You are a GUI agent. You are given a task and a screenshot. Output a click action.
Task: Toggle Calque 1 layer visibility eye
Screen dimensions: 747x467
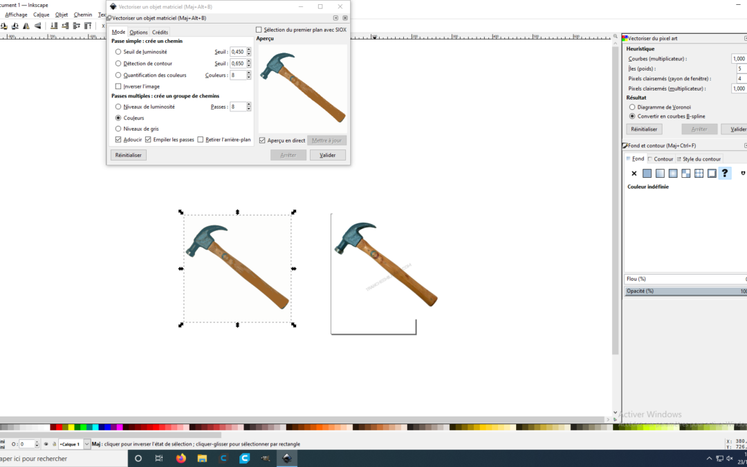click(46, 443)
